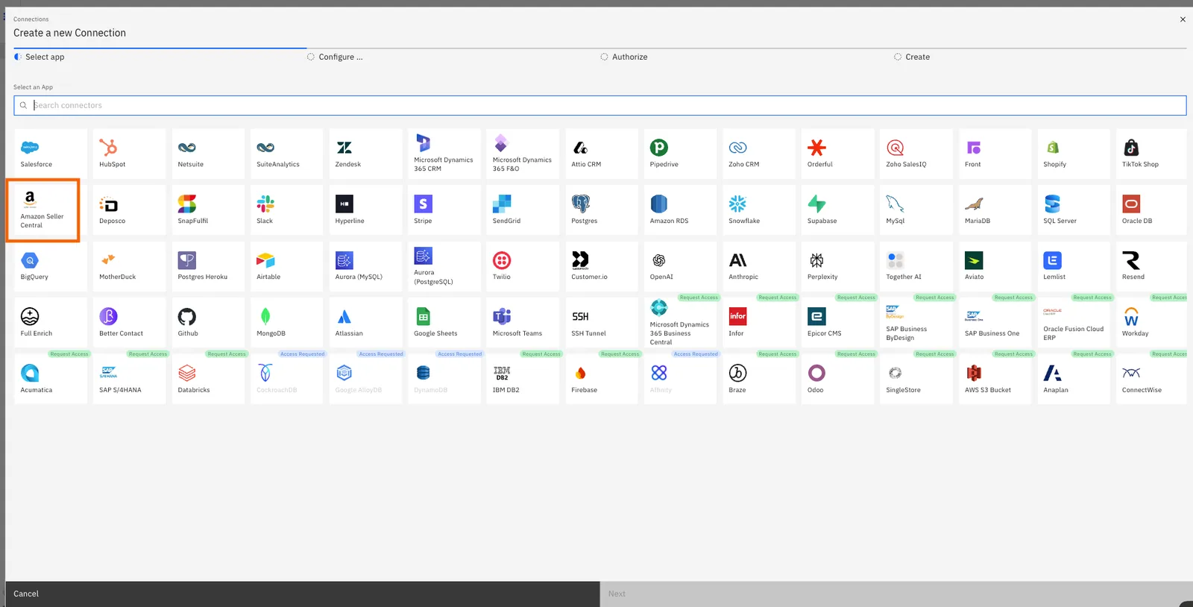Go to the Create step
Viewport: 1193px width, 607px height.
[x=912, y=57]
